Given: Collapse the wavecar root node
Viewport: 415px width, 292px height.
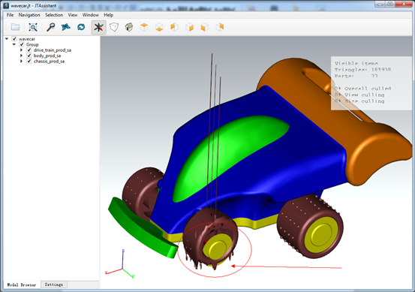Looking at the screenshot, I should click(x=7, y=39).
